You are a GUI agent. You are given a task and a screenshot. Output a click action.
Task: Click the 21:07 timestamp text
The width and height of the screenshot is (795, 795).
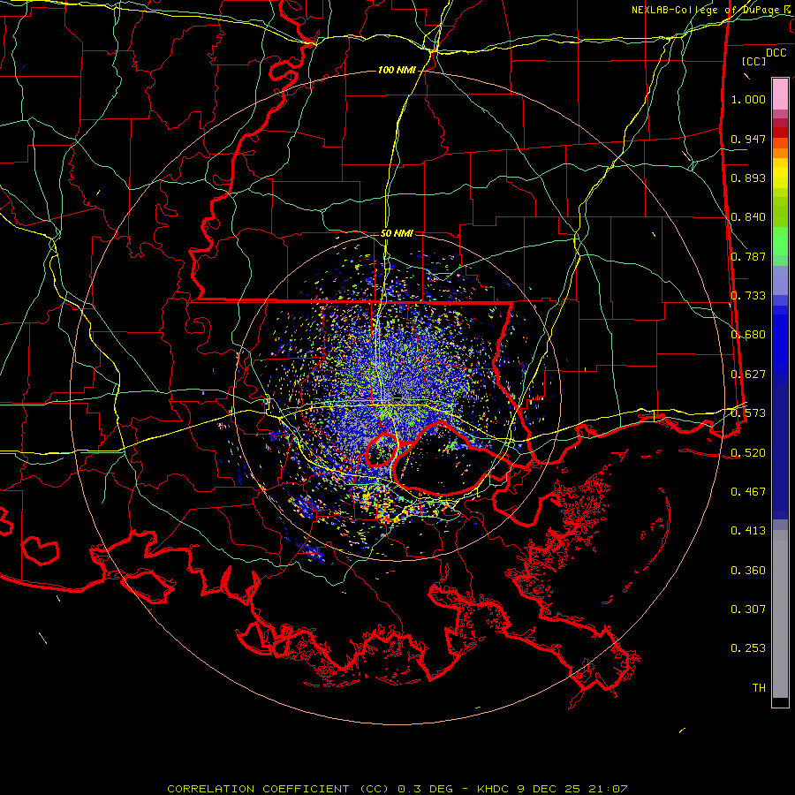pos(608,789)
